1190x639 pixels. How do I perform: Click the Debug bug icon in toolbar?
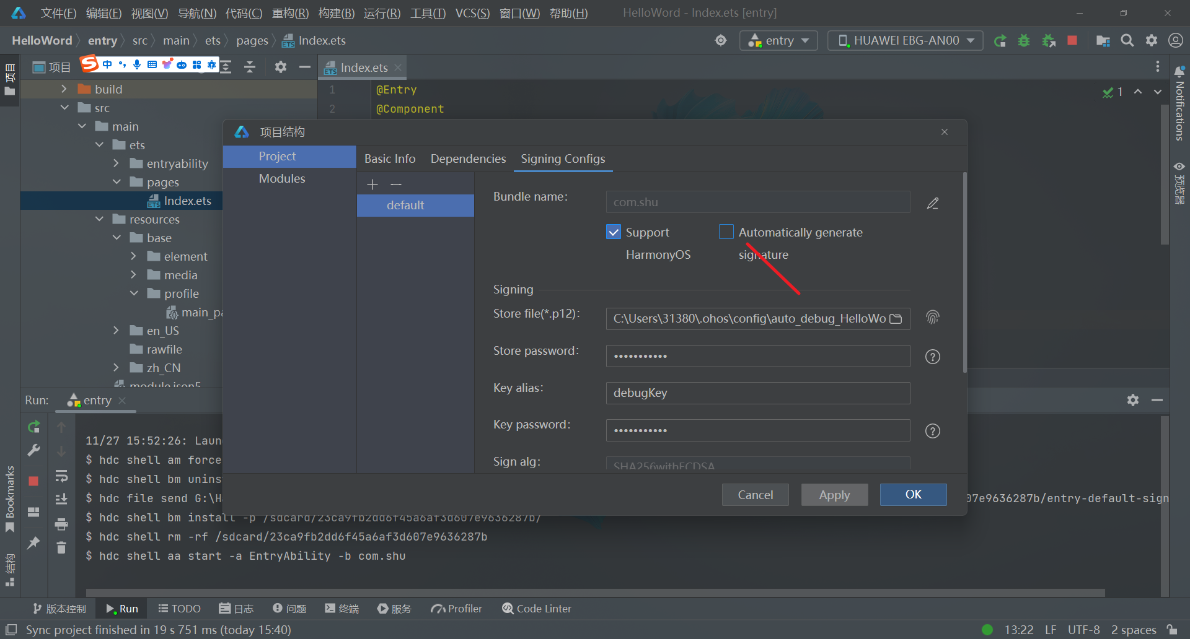pos(1024,41)
